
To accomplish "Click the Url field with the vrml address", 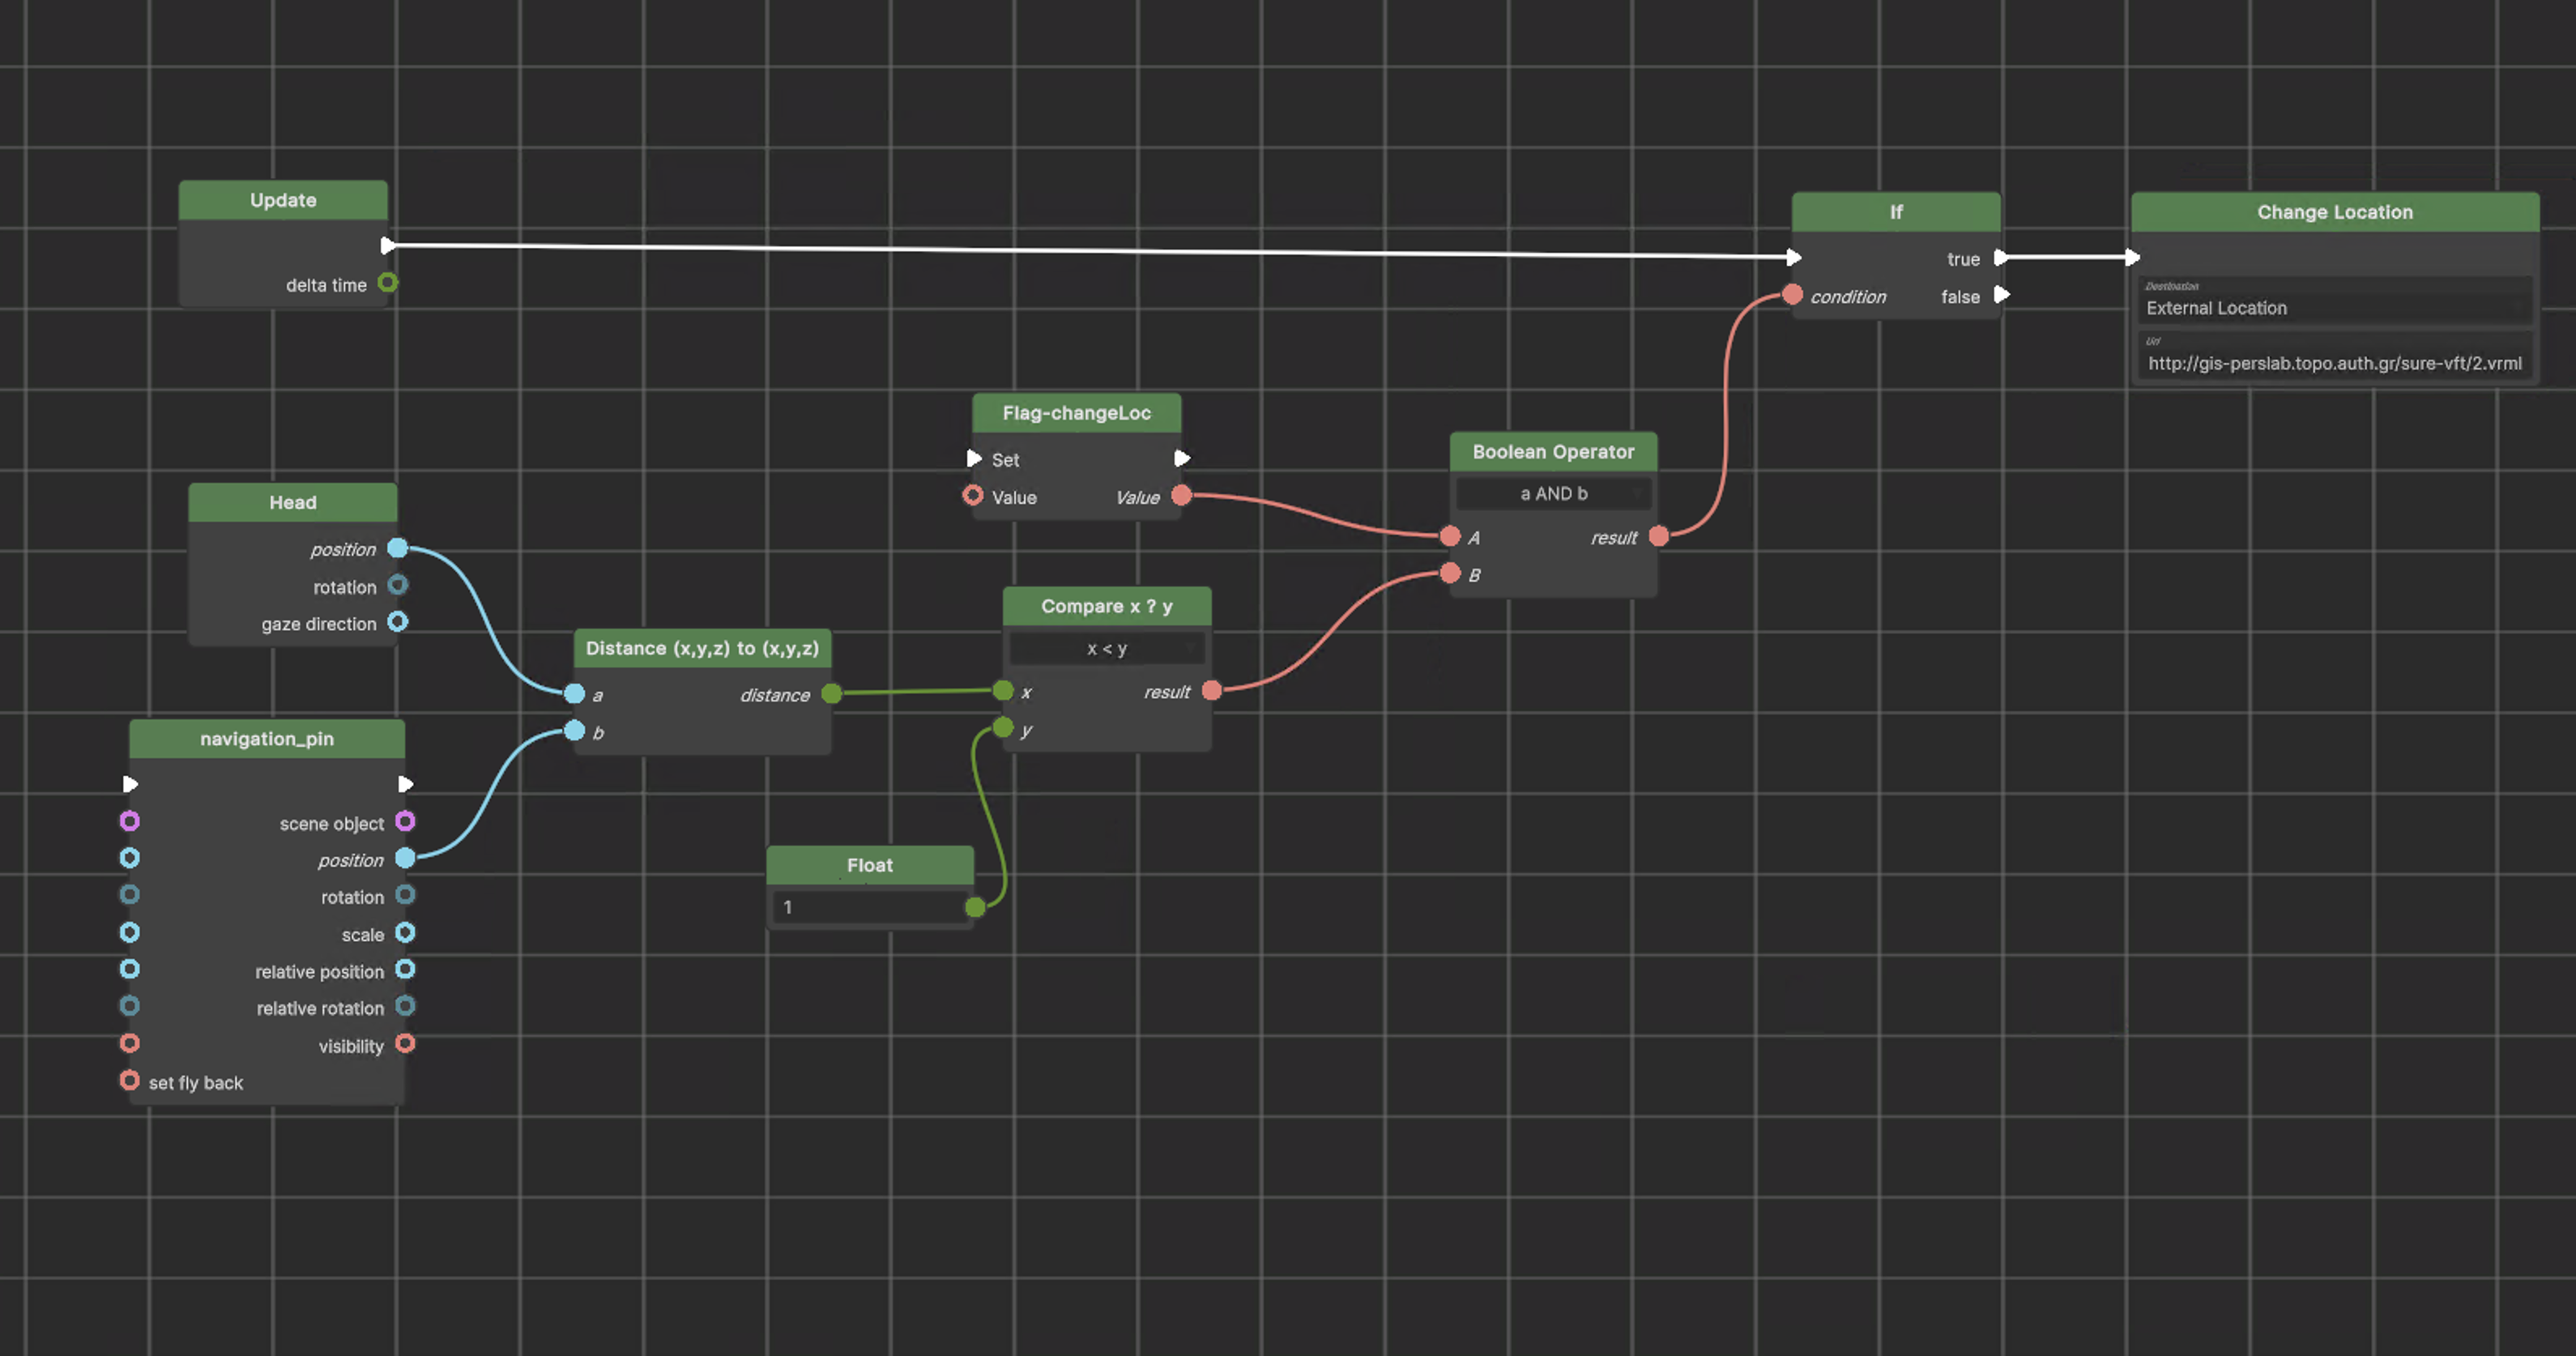I will [2333, 363].
